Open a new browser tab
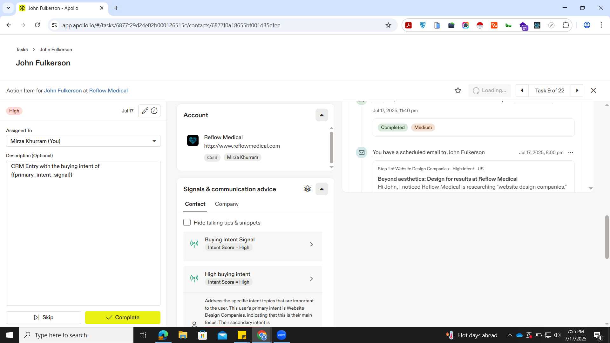Image resolution: width=610 pixels, height=343 pixels. [x=116, y=8]
